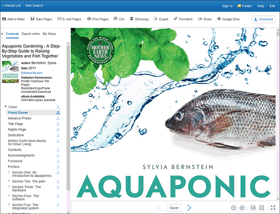Screen dimensions: 280x214
Task: Download the Foreword section
Action: click(x=58, y=161)
